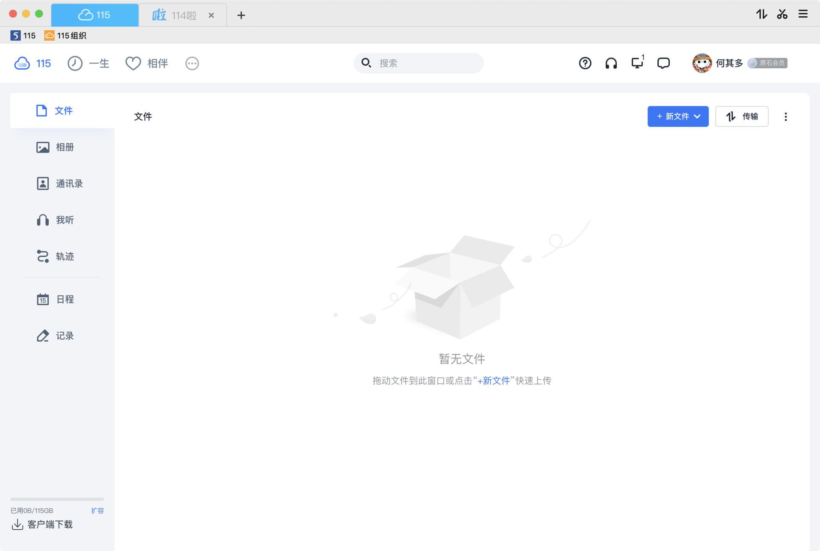The height and width of the screenshot is (551, 820).
Task: Open the hamburger menu in title bar
Action: 803,14
